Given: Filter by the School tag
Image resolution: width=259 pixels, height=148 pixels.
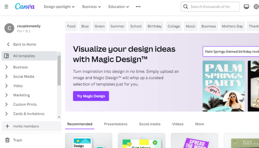Looking at the screenshot, I should pos(136,26).
